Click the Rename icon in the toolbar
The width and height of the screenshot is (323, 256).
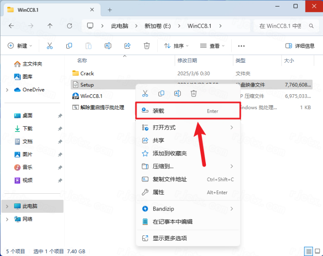108,46
